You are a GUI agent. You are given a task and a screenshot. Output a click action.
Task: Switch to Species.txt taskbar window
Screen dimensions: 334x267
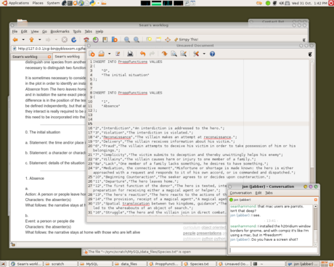[198, 264]
